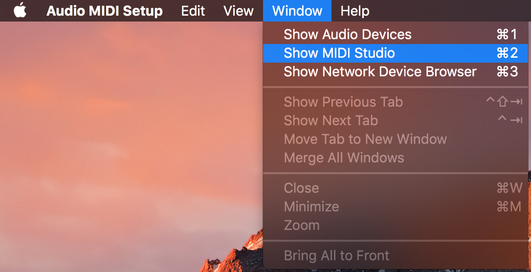Choose Minimize from the Window menu
Viewport: 531px width, 272px height.
[x=311, y=206]
